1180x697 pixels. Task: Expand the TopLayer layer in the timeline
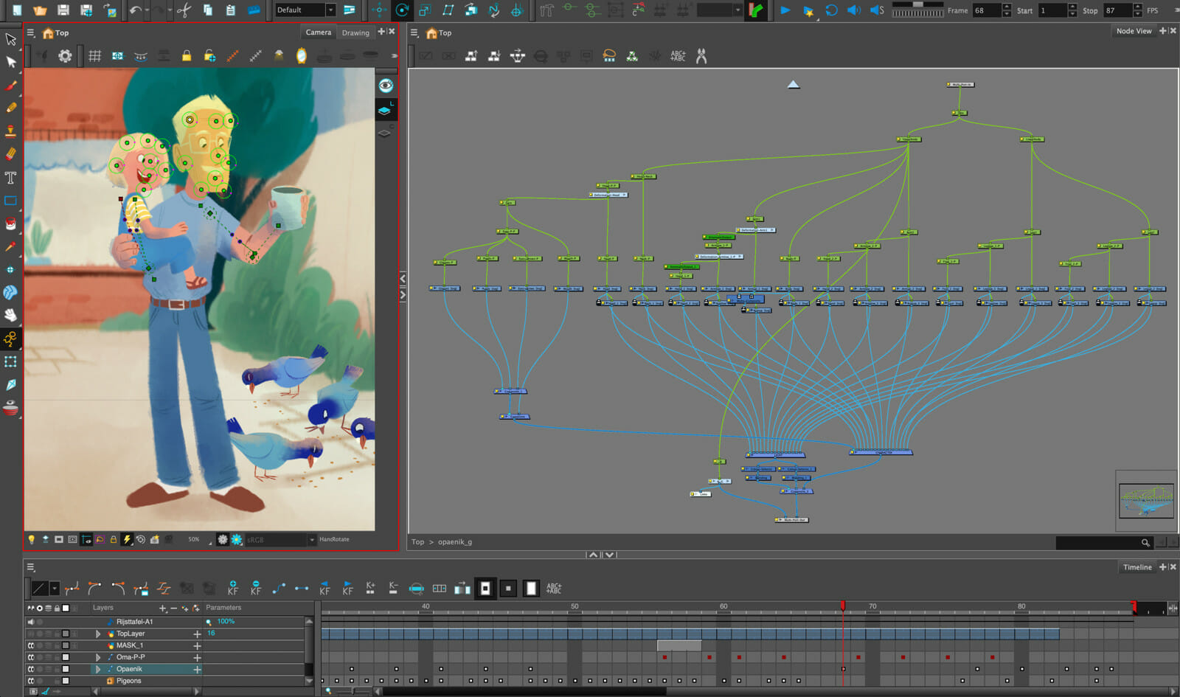point(98,634)
